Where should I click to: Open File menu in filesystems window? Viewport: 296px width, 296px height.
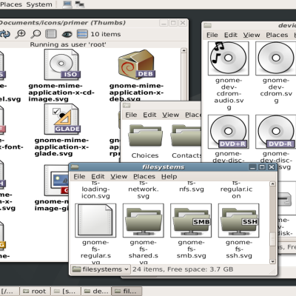(79, 177)
